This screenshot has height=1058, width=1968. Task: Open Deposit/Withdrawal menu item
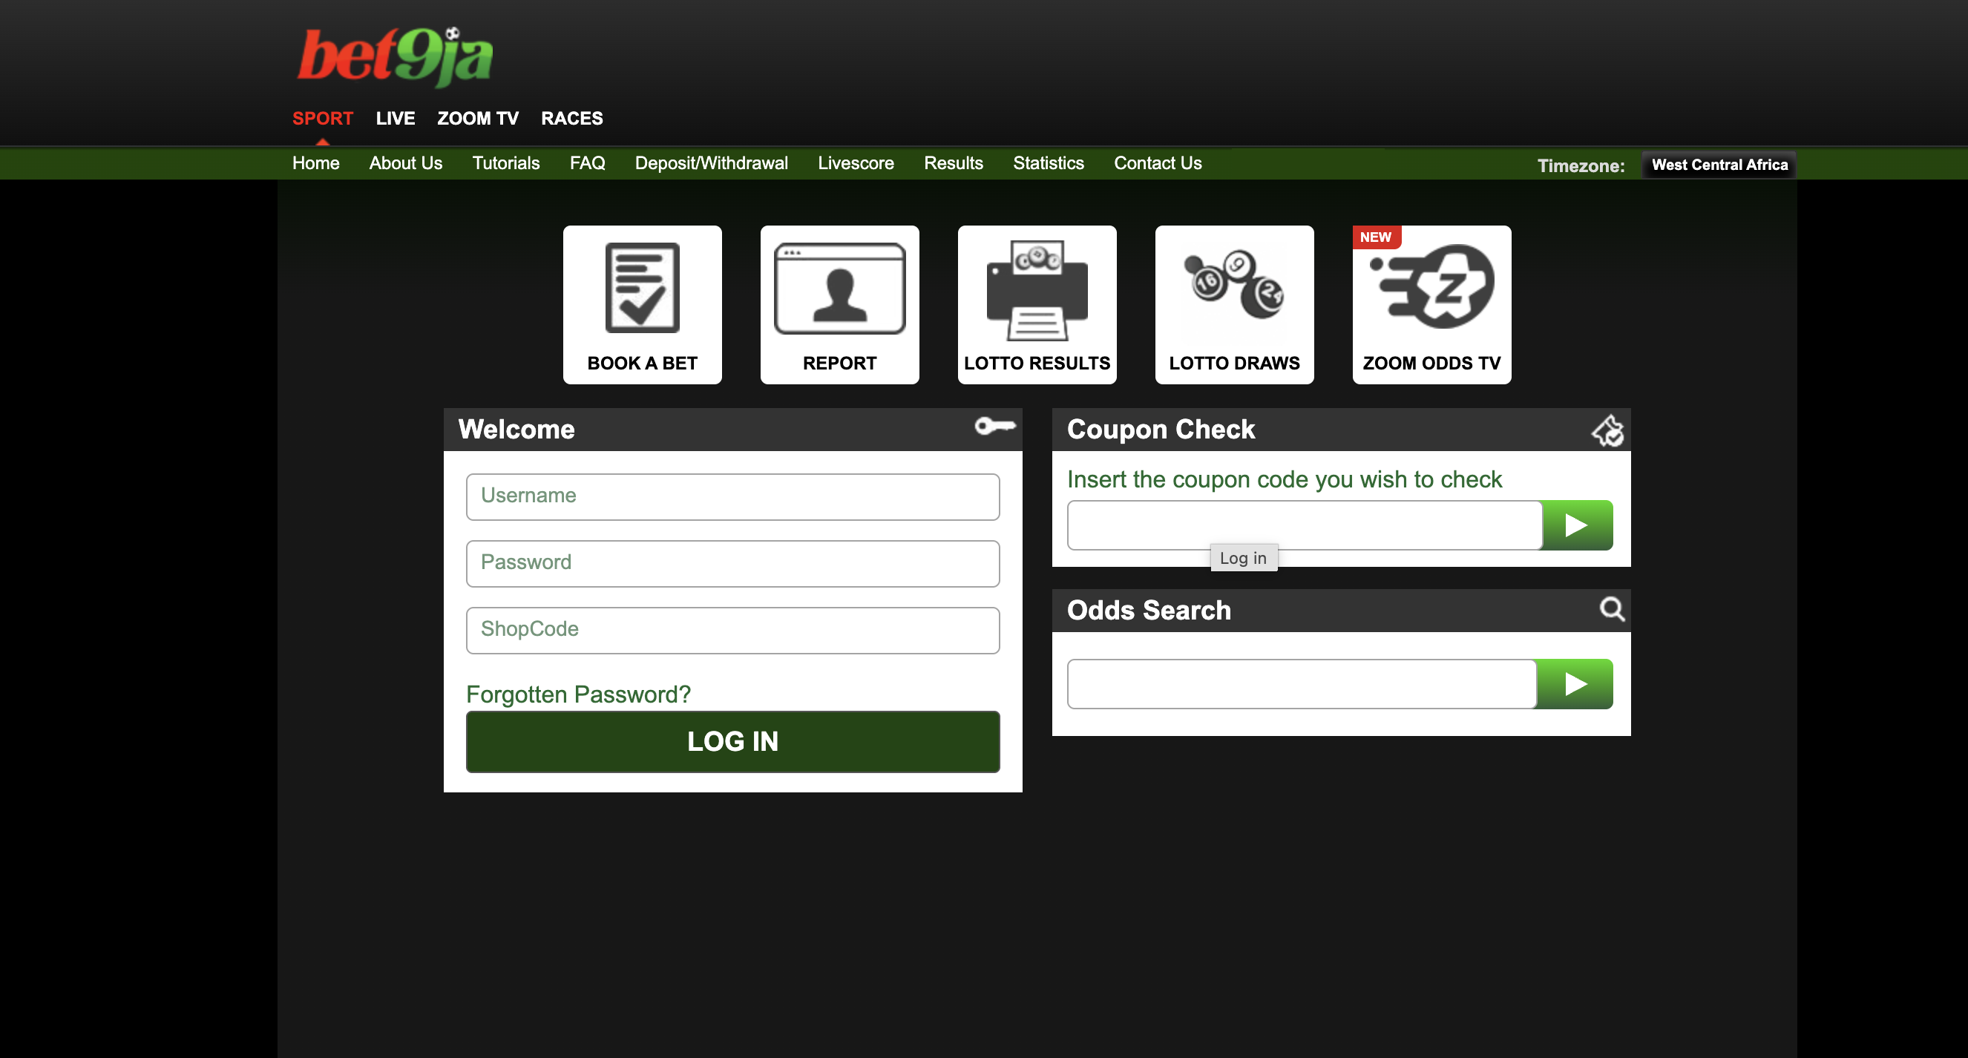click(x=710, y=163)
